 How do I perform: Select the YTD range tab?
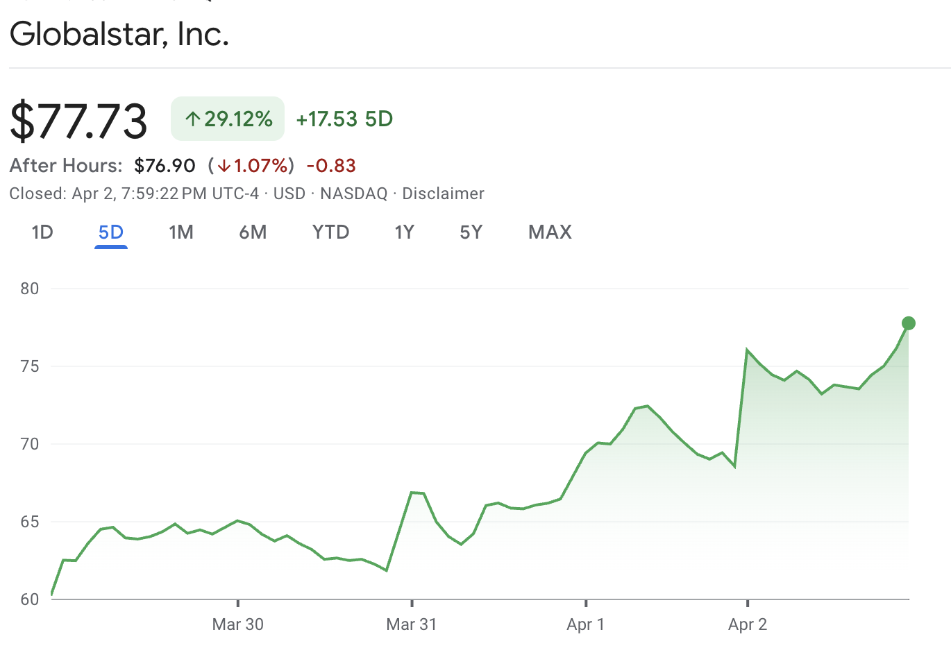tap(330, 232)
